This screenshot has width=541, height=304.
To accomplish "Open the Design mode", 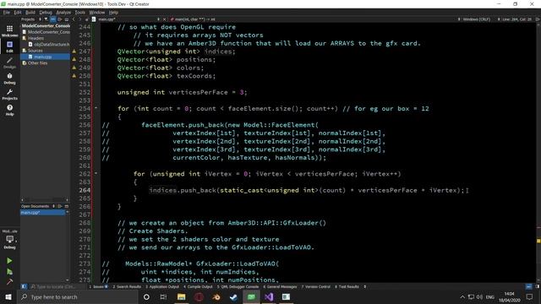I will click(x=9, y=62).
